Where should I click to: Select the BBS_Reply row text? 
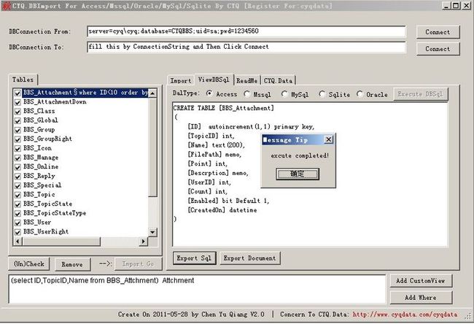tap(39, 176)
